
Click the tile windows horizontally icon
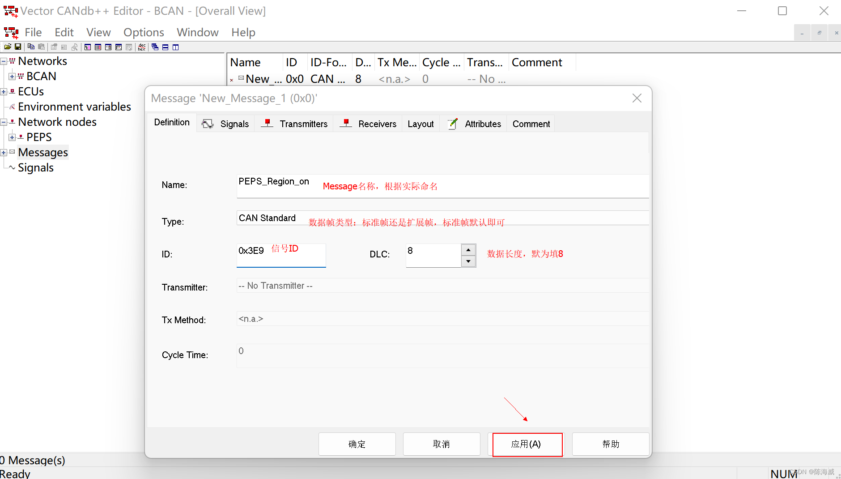tap(165, 47)
